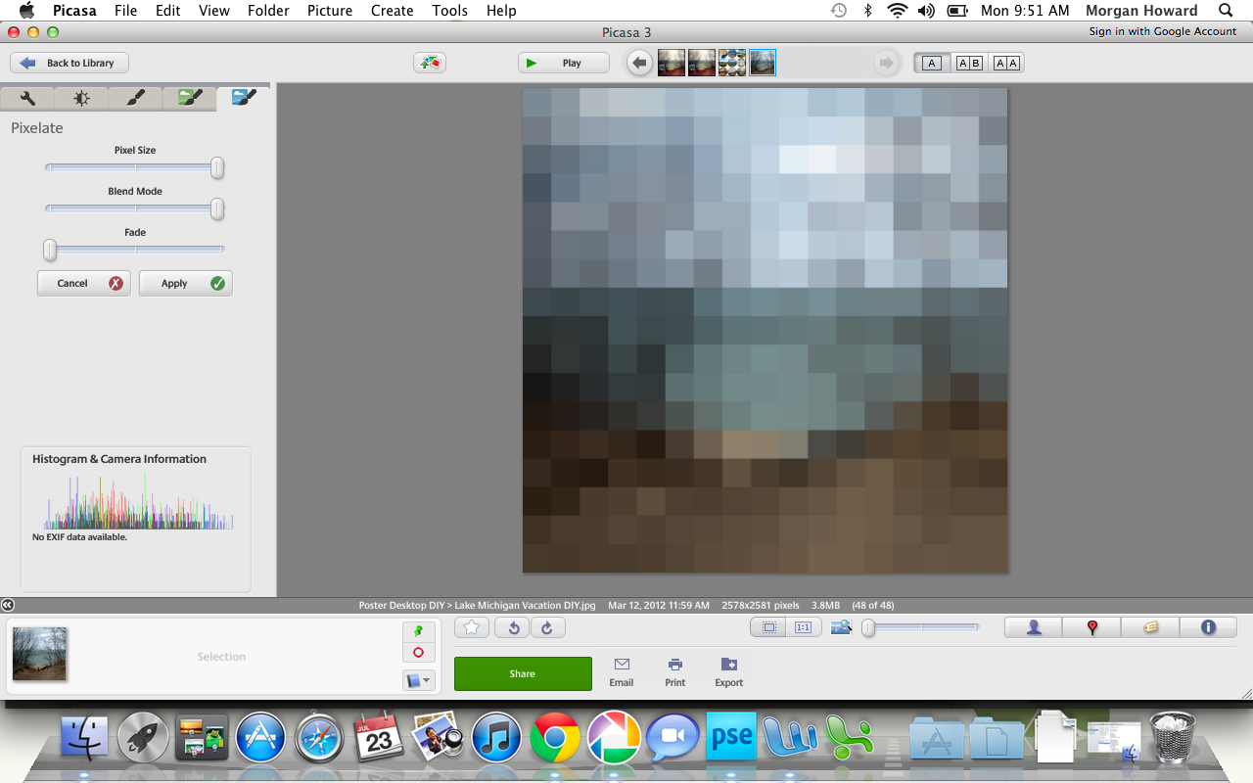The height and width of the screenshot is (783, 1253).
Task: Expand the photo tags panel
Action: (x=1150, y=626)
